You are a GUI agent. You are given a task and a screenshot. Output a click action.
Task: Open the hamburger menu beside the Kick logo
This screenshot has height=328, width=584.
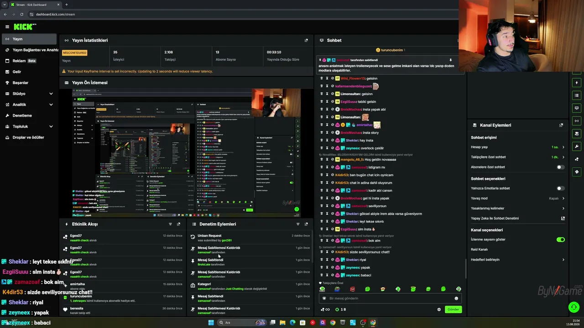point(7,27)
